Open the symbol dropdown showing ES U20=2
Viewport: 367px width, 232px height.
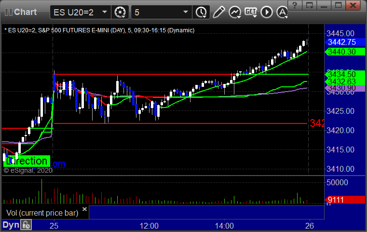[x=80, y=12]
